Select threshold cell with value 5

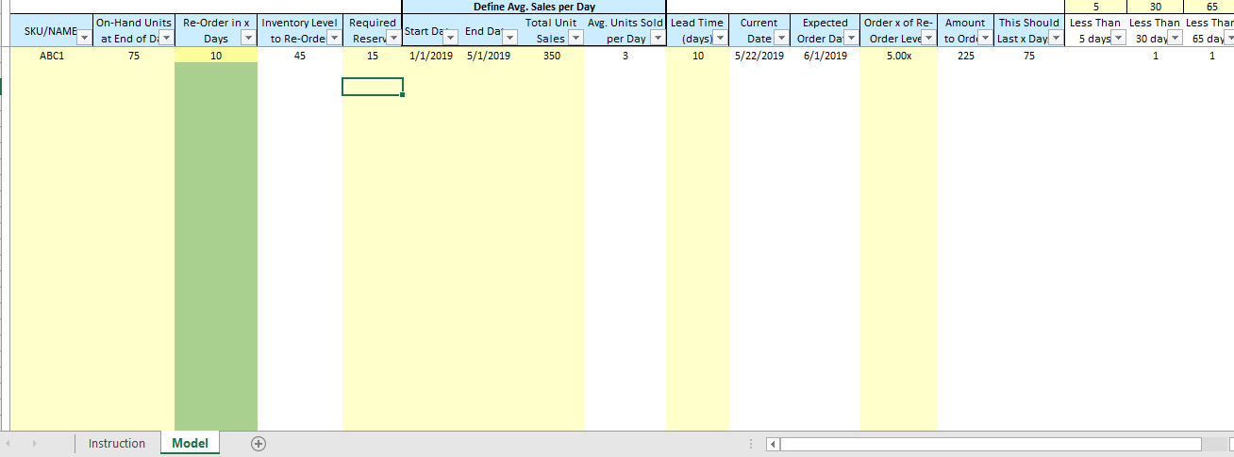[x=1095, y=7]
